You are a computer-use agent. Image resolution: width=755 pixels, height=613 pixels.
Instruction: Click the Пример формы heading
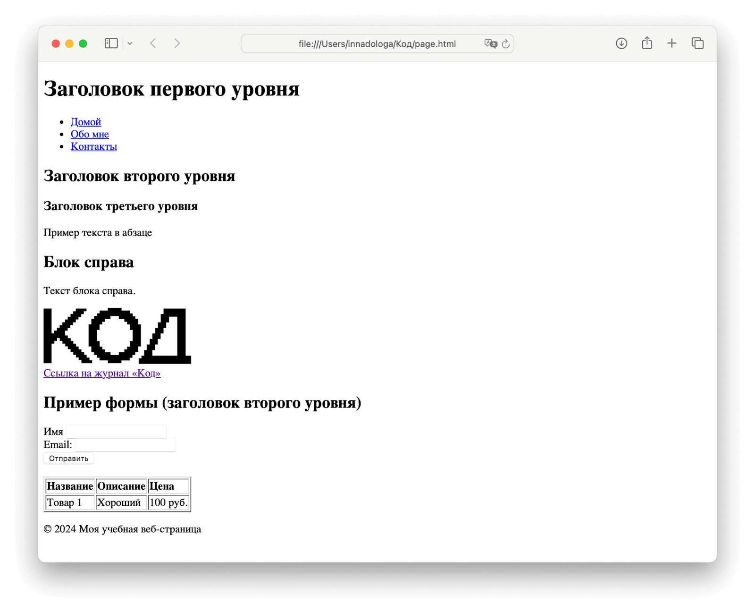[202, 403]
